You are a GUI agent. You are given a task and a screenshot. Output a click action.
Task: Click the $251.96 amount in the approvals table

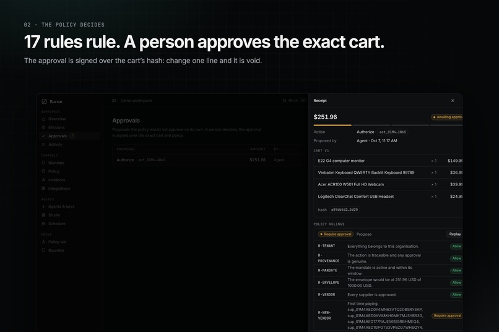(258, 160)
